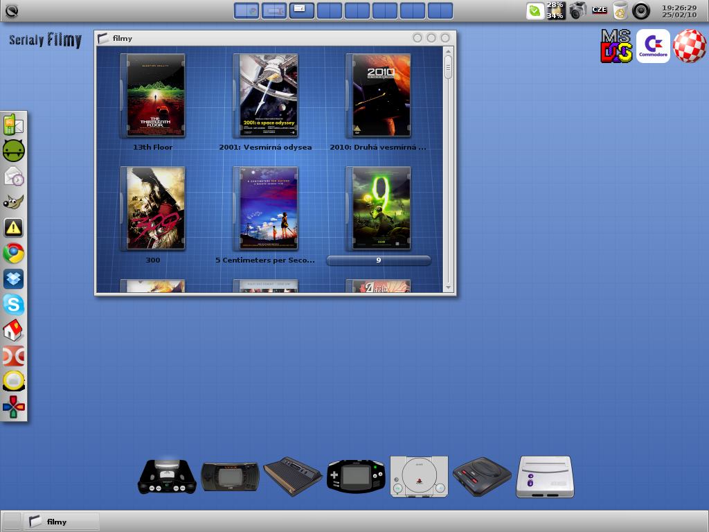The image size is (709, 532).
Task: Switch keyboard layout via CZE indicator
Action: [x=599, y=10]
